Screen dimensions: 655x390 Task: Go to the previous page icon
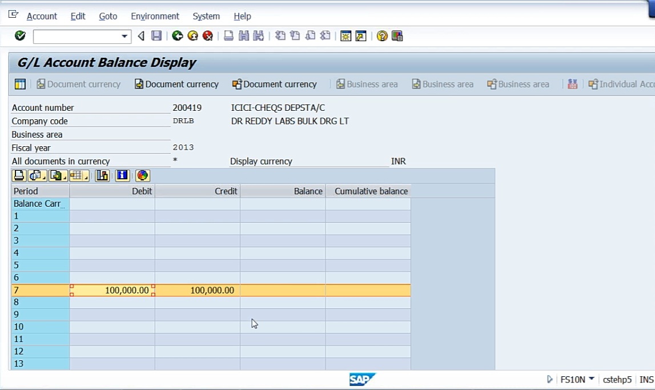tap(295, 36)
